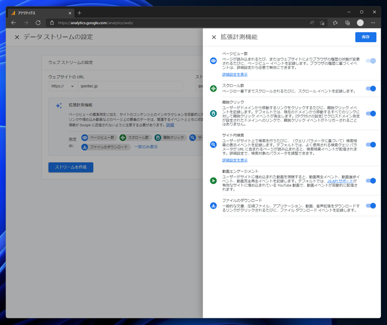Viewport: 387px width, 325px height.
Task: Toggle the ページビュー数 switch
Action: coord(371,61)
